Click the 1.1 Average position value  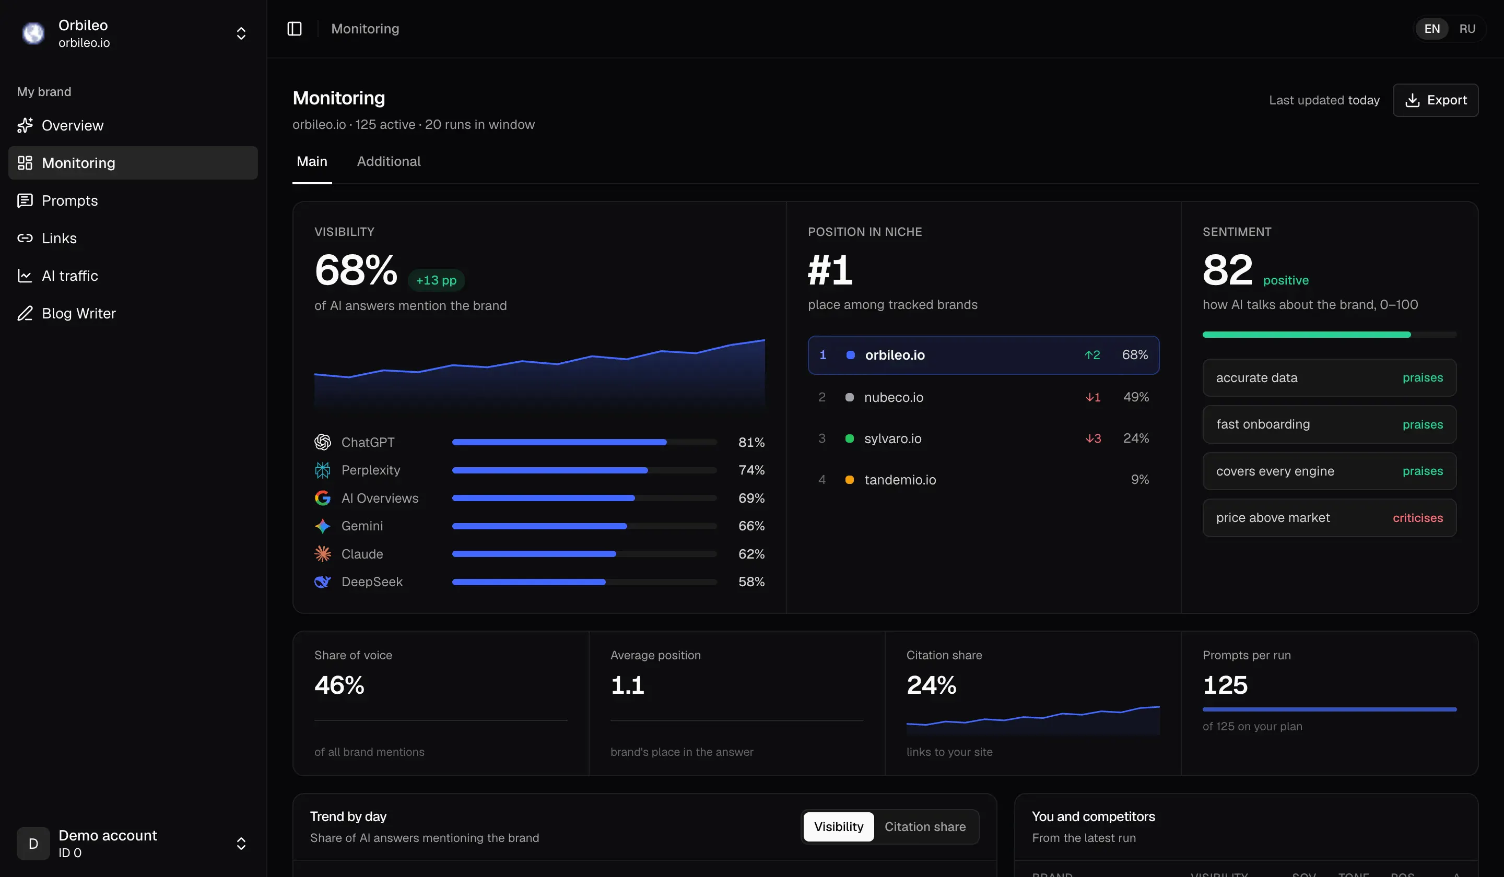(627, 685)
